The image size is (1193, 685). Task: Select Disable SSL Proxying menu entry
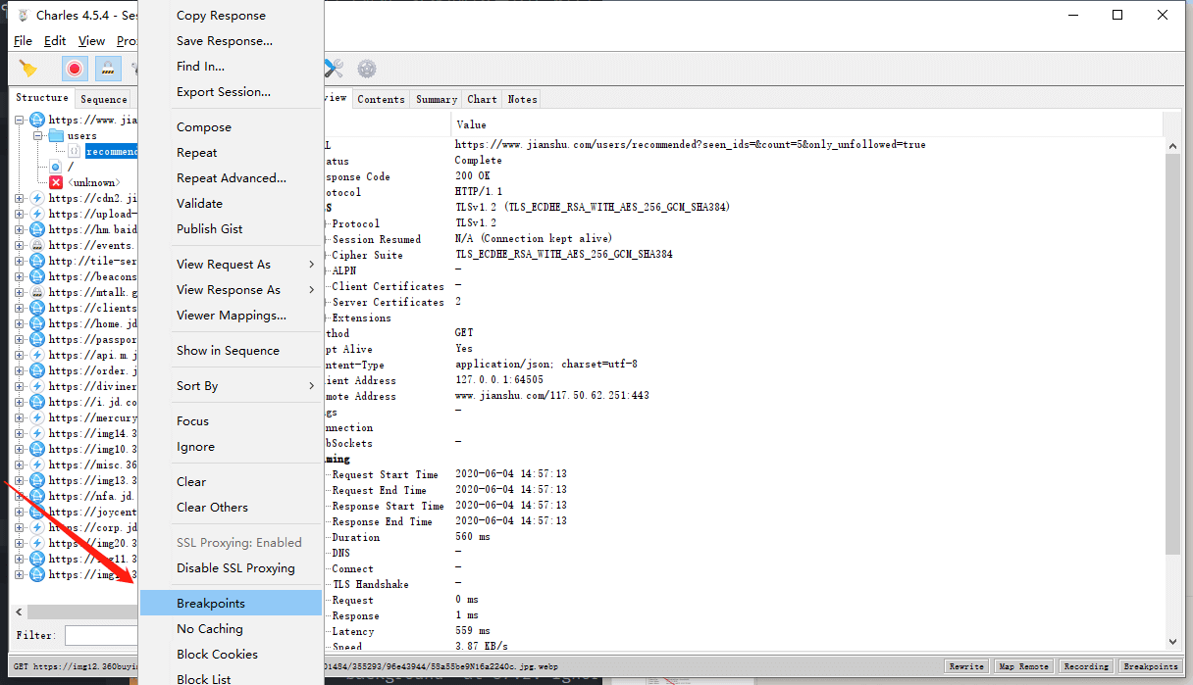[x=231, y=568]
